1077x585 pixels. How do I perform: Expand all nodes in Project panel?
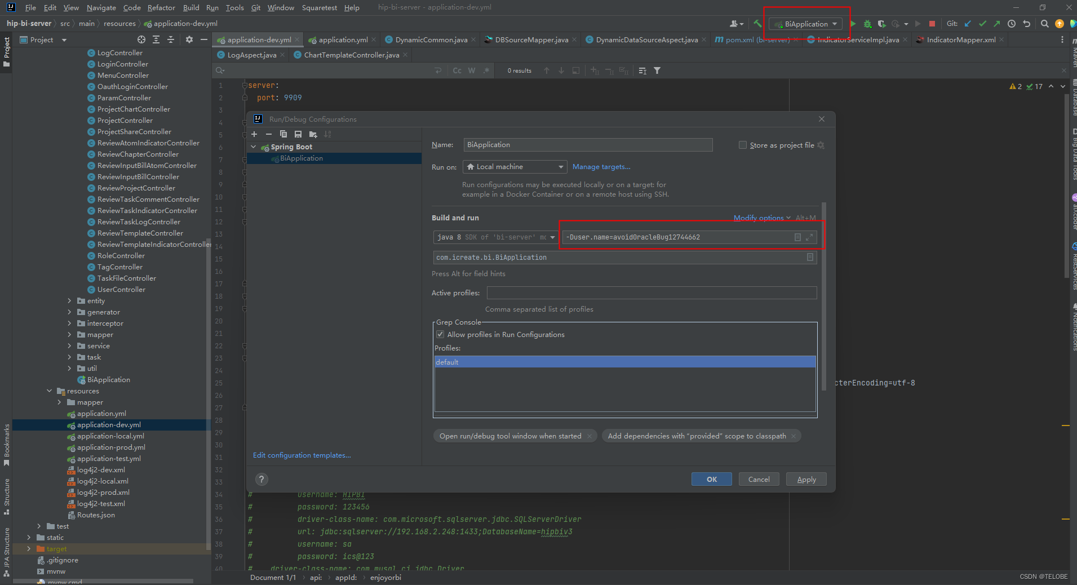(156, 39)
